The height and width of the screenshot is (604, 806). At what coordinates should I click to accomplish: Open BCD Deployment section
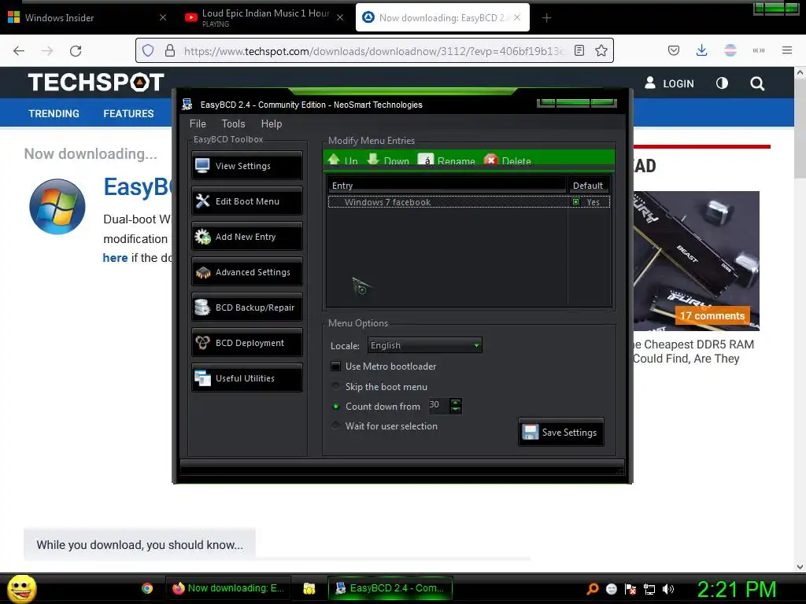point(246,343)
